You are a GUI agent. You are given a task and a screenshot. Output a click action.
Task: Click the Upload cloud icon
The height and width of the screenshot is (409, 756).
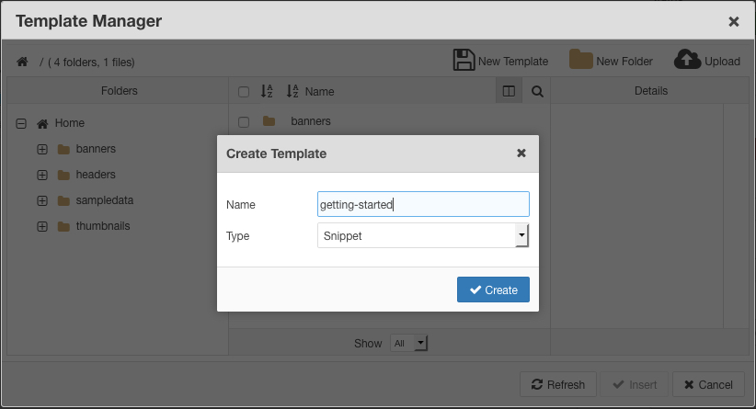click(687, 60)
